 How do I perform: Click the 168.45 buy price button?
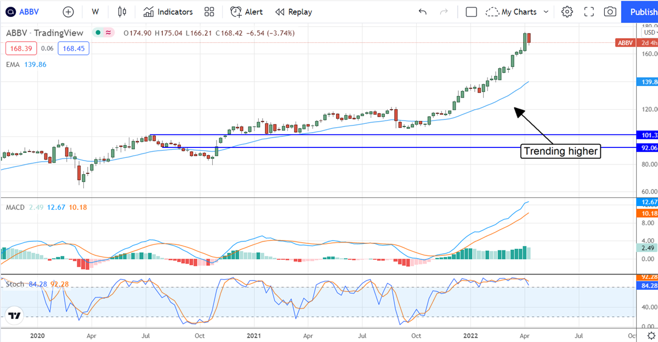coord(74,49)
